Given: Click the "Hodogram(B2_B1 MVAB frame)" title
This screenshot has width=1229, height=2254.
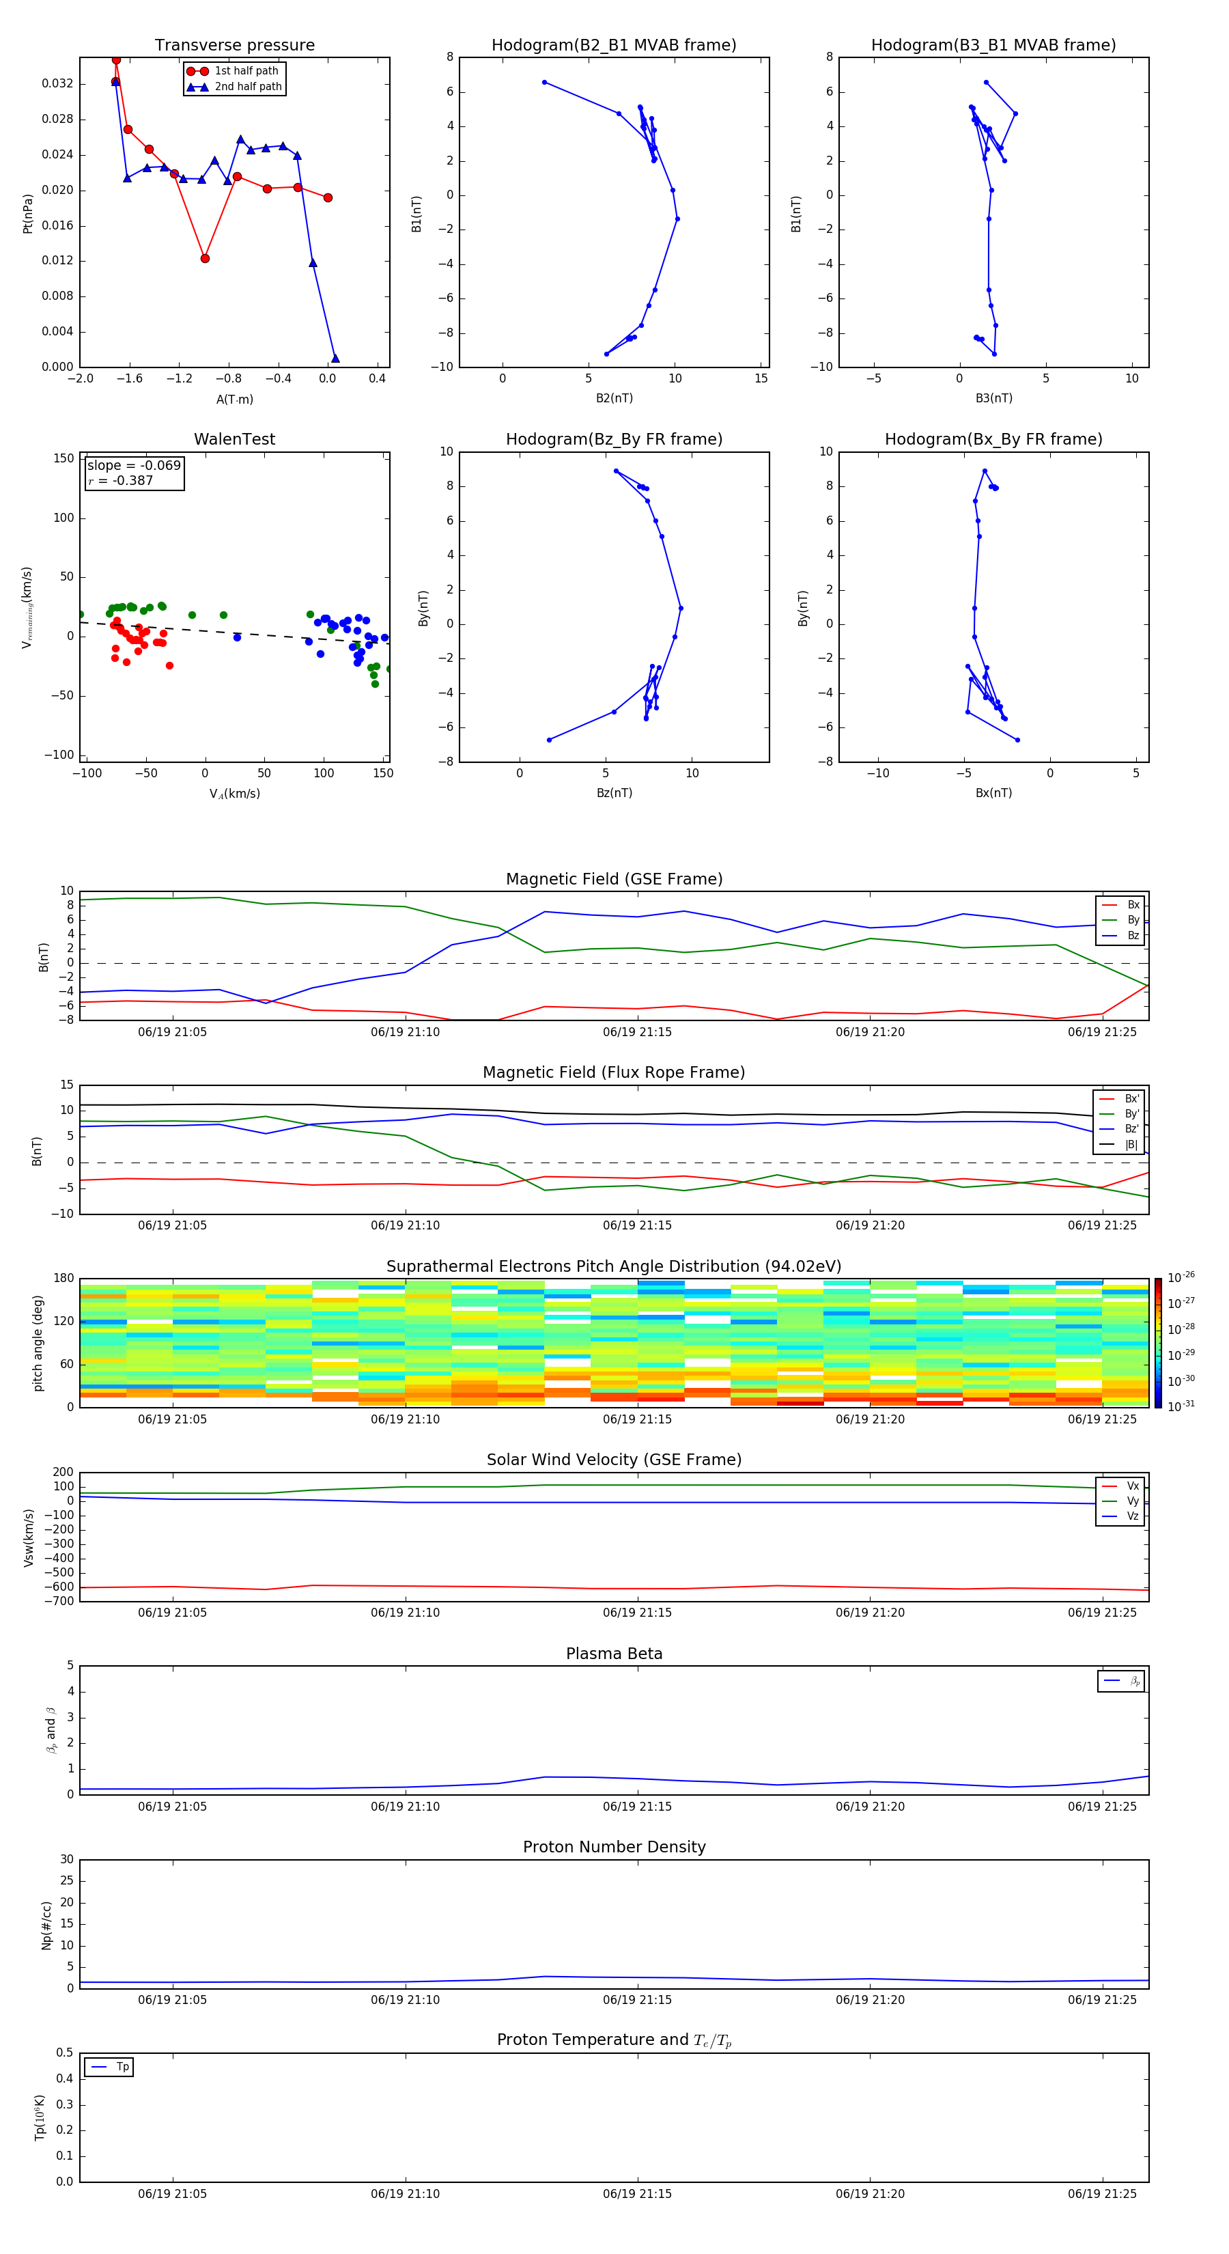Looking at the screenshot, I should click(x=614, y=46).
